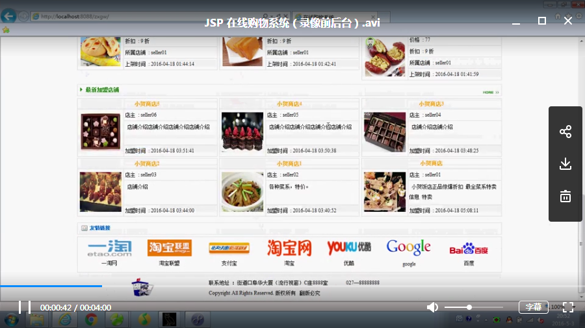
Task: Open shop 小贺商店1 title link
Action: 289,163
